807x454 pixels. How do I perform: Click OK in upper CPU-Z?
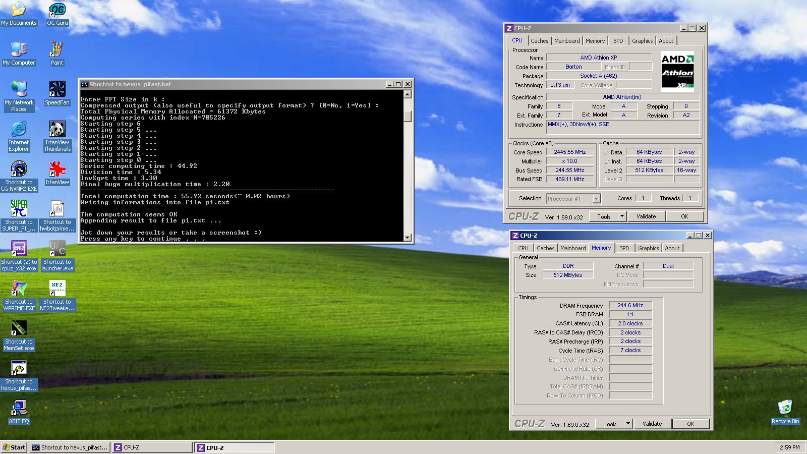684,216
